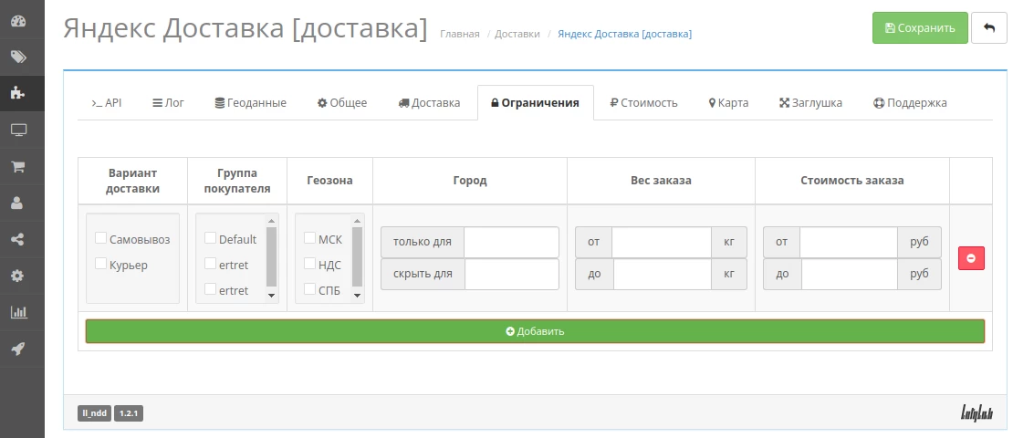Check the Курьер delivery option

coord(100,264)
